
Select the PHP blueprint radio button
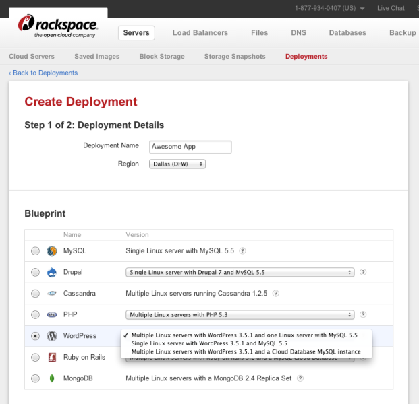(x=35, y=314)
